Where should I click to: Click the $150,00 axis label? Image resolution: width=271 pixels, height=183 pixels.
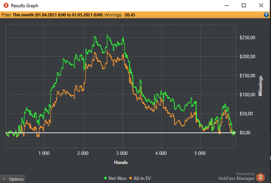(247, 76)
